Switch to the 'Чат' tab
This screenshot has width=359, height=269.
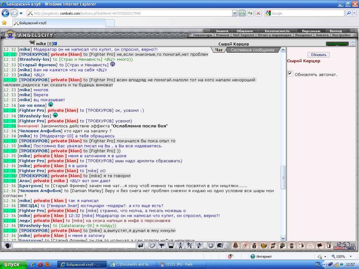219,50
